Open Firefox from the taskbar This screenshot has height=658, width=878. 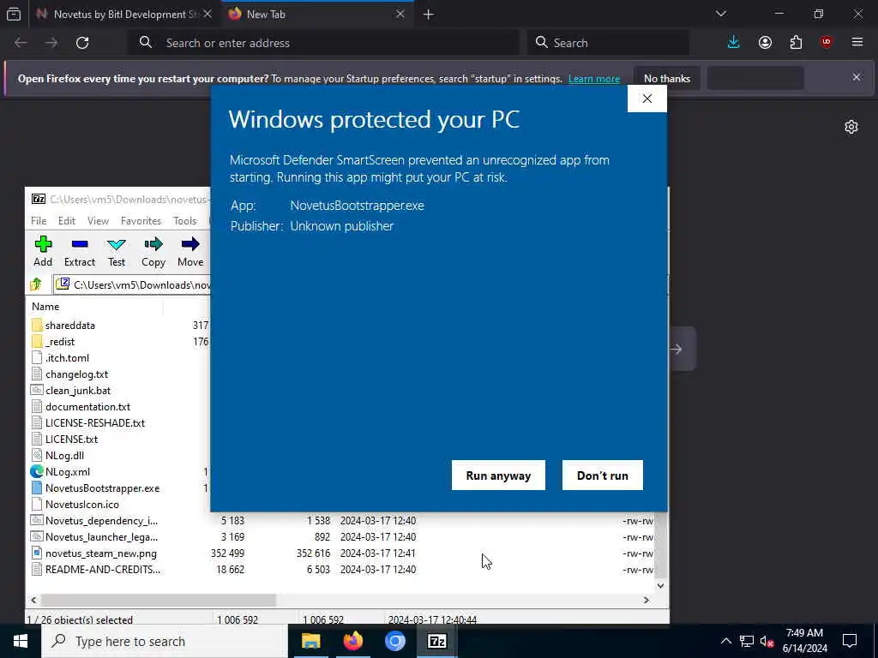pyautogui.click(x=352, y=641)
